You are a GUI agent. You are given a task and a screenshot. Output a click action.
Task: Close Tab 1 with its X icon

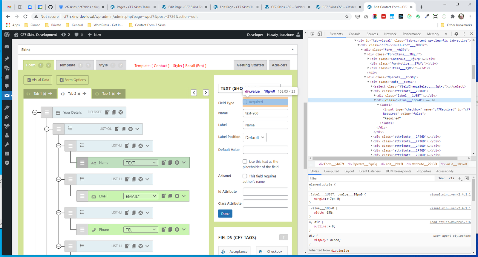pos(45,94)
